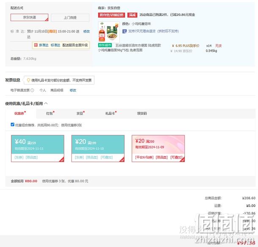This screenshot has height=247, width=258.
Task: Toggle the ¥20 满199 coupon
Action: pyautogui.click(x=98, y=148)
